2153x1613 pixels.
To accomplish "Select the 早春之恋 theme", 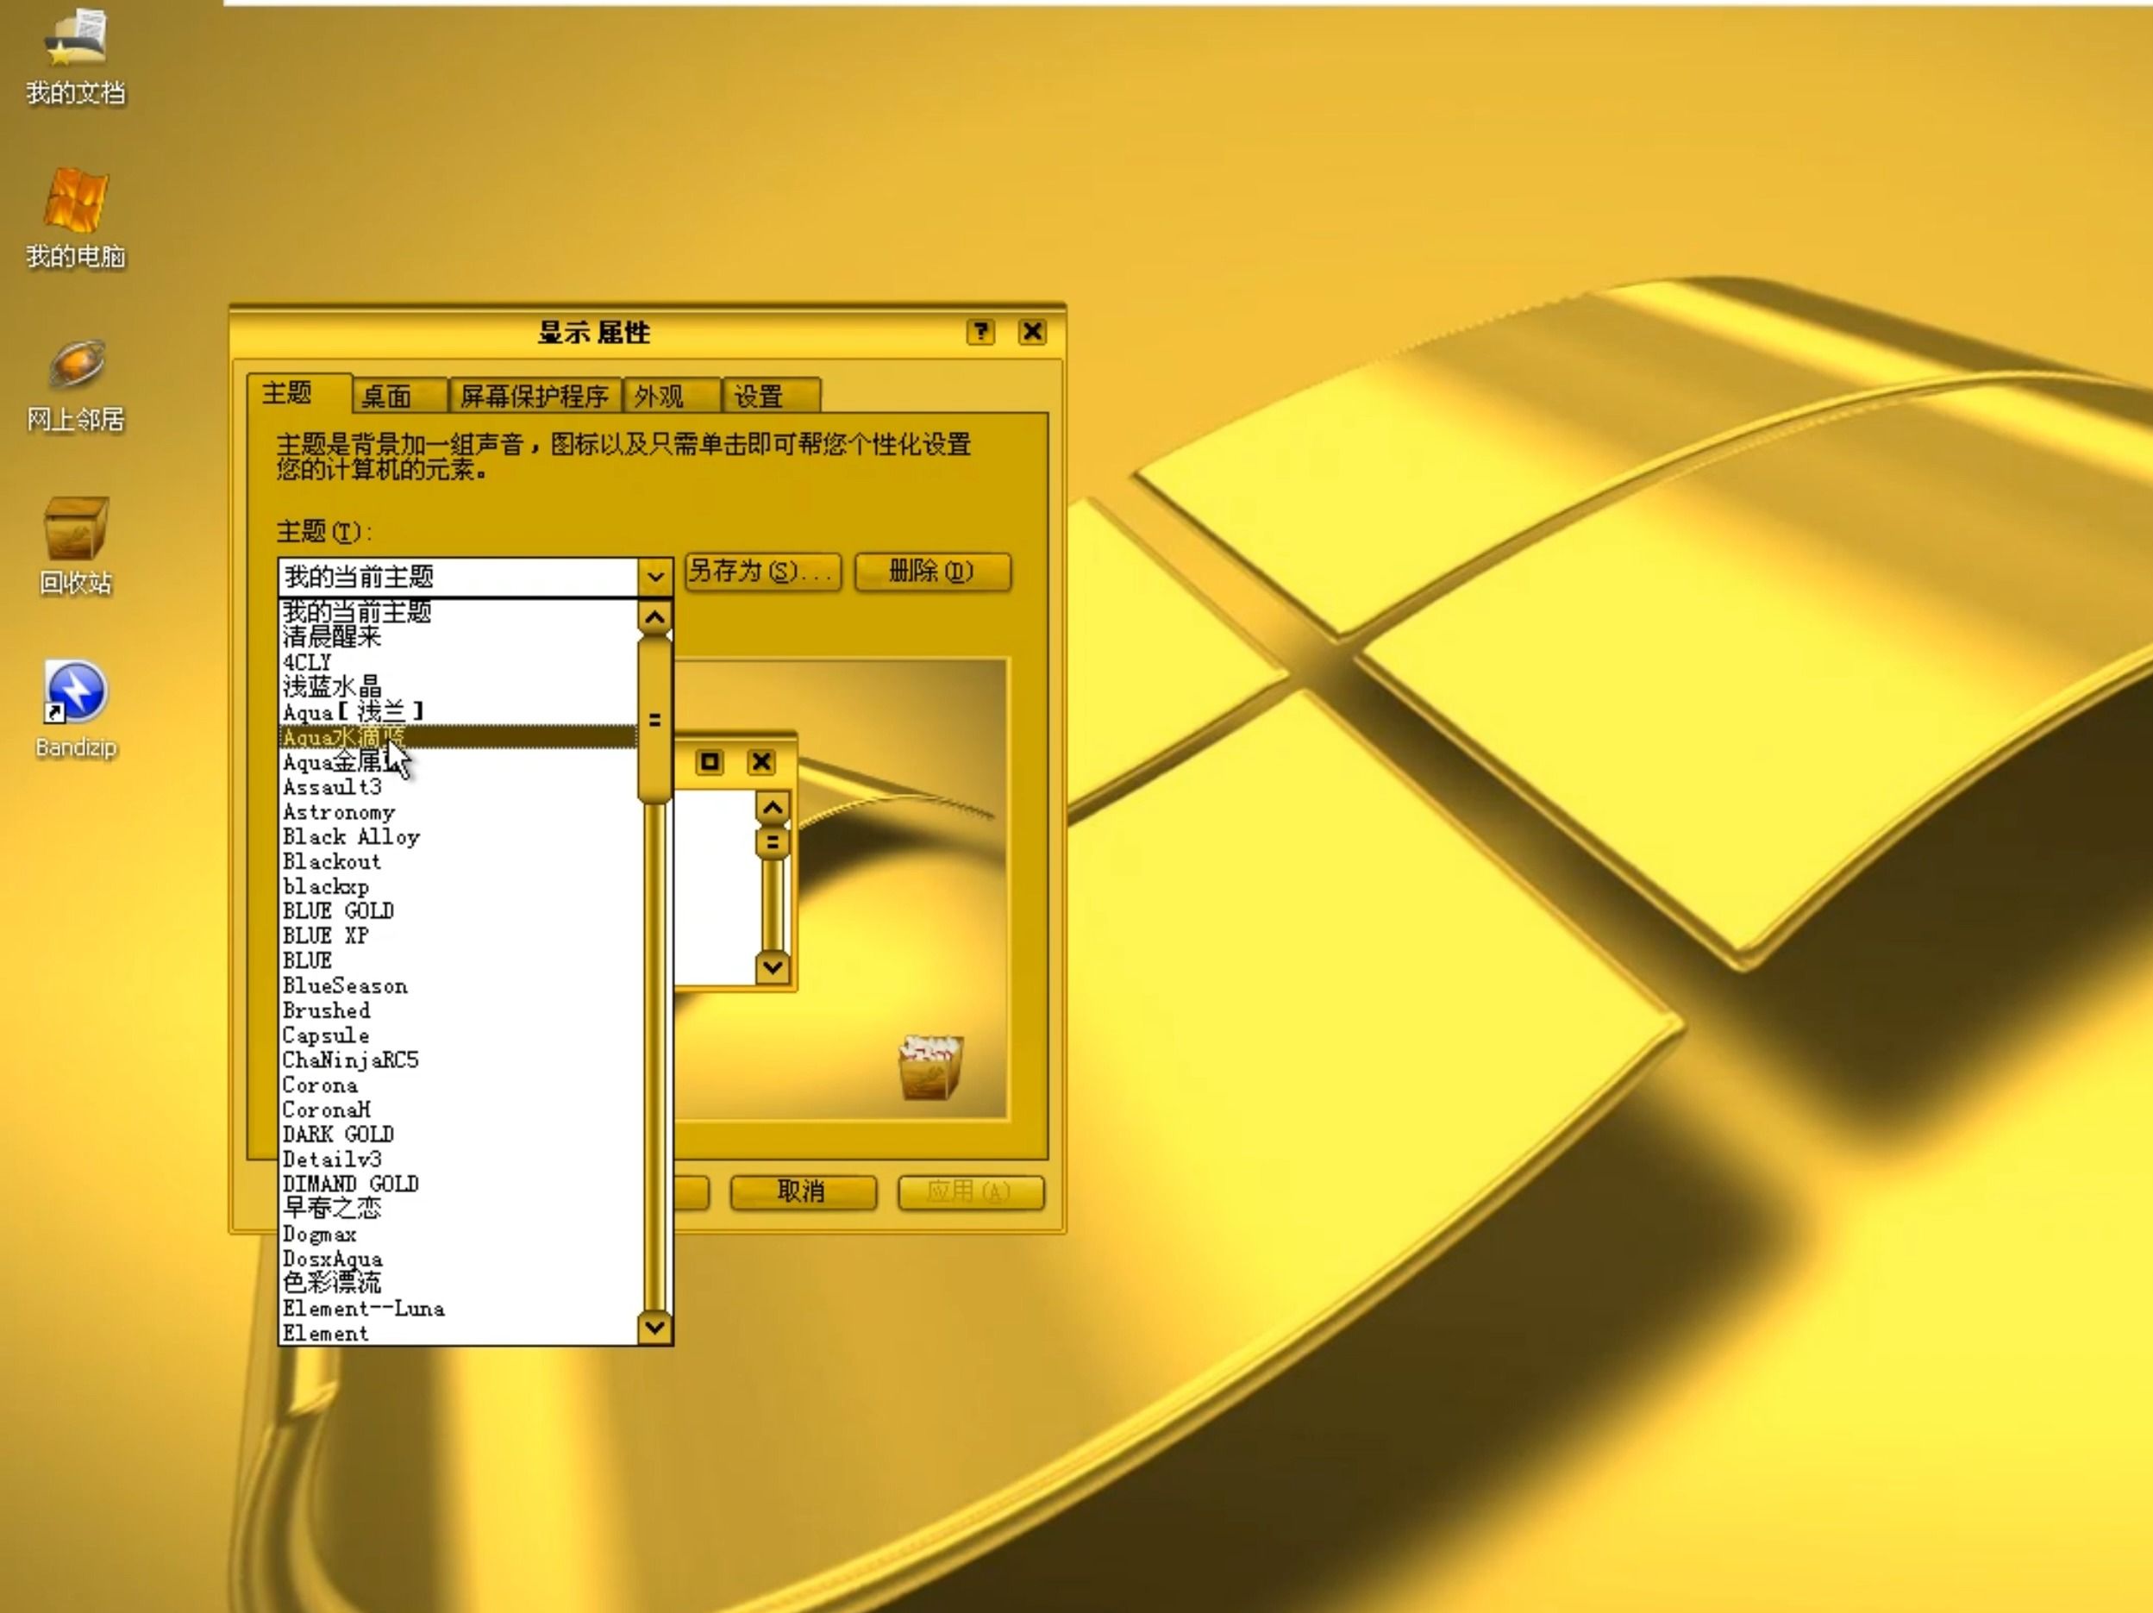I will point(459,1209).
